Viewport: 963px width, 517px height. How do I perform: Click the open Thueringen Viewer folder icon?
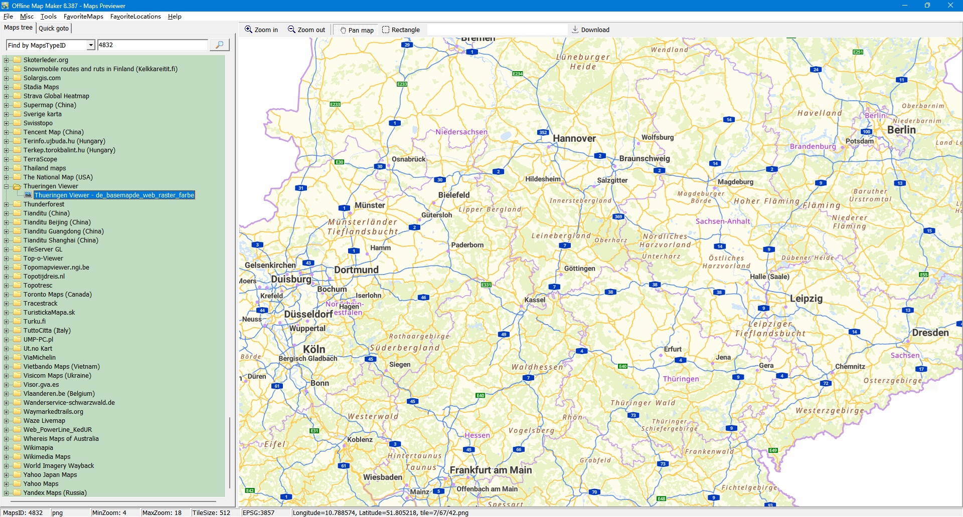[17, 186]
